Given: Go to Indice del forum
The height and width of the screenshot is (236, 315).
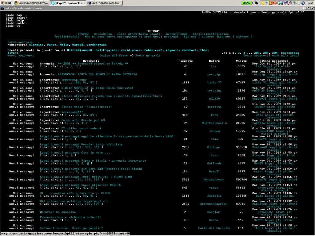Looking at the screenshot, I should (114, 56).
